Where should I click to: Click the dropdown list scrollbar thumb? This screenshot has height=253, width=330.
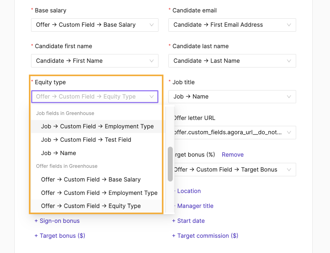click(170, 164)
